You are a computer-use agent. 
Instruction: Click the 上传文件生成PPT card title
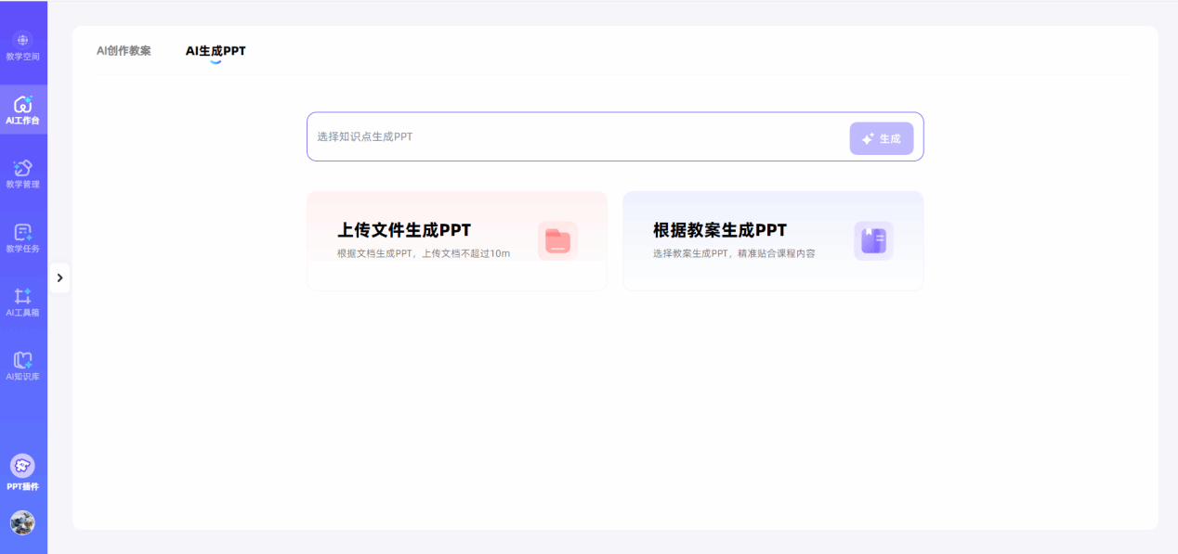point(404,230)
